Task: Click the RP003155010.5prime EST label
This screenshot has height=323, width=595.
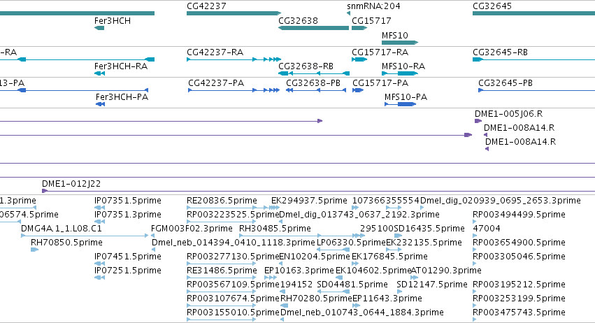Action: 233,313
